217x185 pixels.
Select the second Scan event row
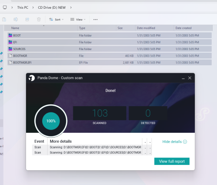92,152
